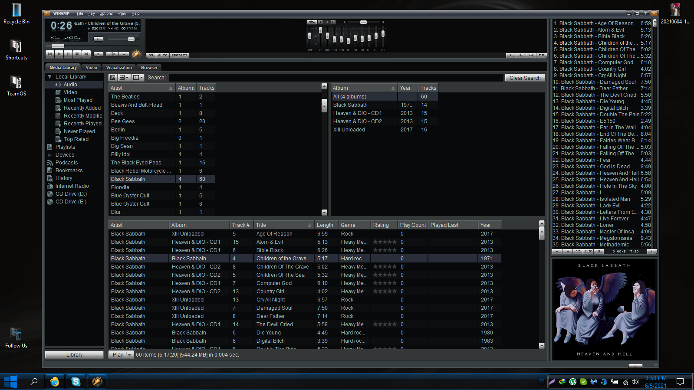Open equalizer PRESETS menu
The width and height of the screenshot is (694, 390).
pyautogui.click(x=179, y=56)
